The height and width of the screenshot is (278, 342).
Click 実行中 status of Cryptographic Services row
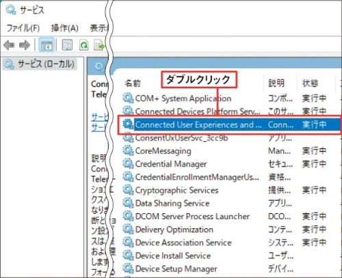(x=314, y=190)
